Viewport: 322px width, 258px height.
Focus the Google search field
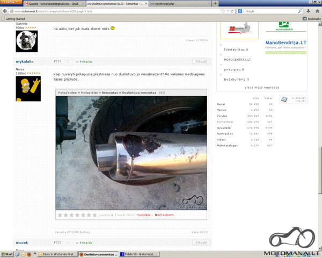[271, 11]
